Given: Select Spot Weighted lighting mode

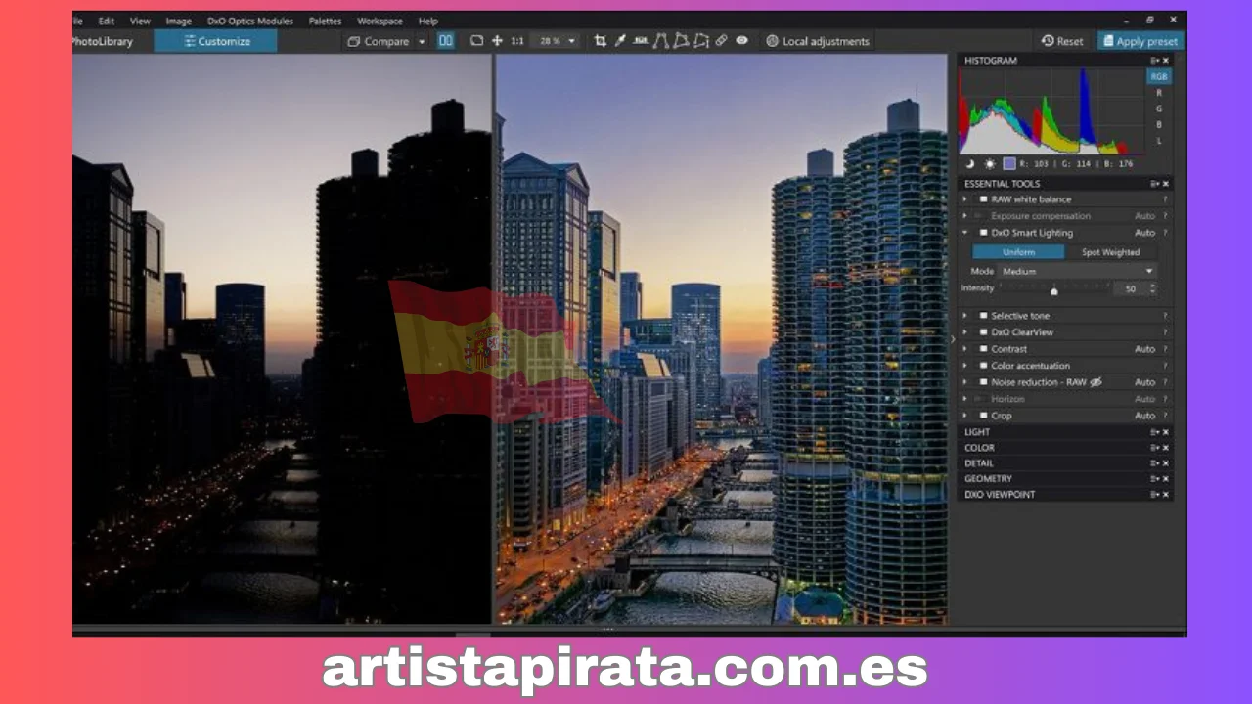Looking at the screenshot, I should pyautogui.click(x=1110, y=252).
